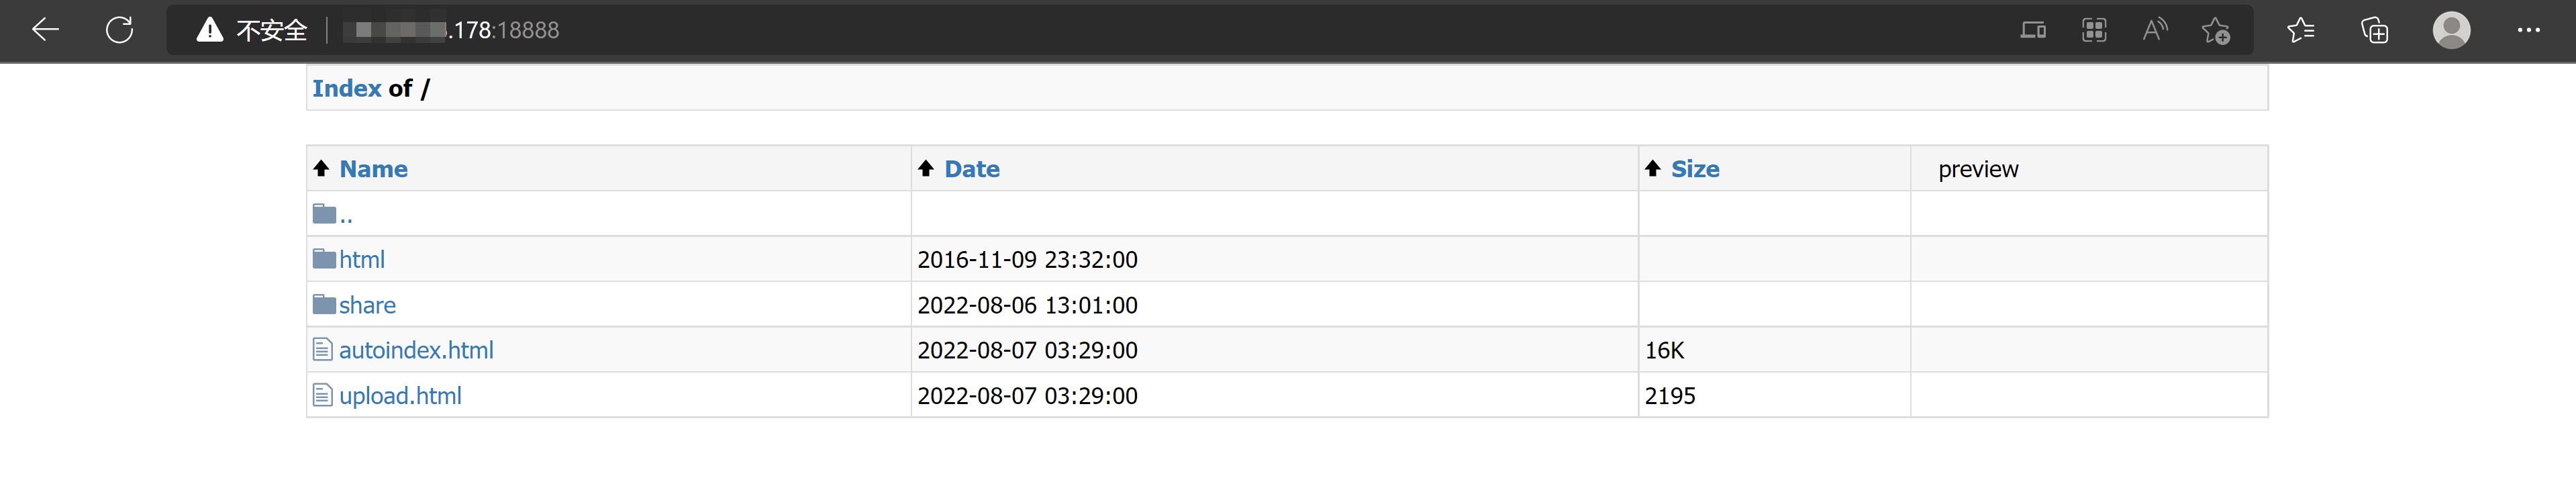This screenshot has height=486, width=2576.
Task: Refresh the current page
Action: pos(120,30)
